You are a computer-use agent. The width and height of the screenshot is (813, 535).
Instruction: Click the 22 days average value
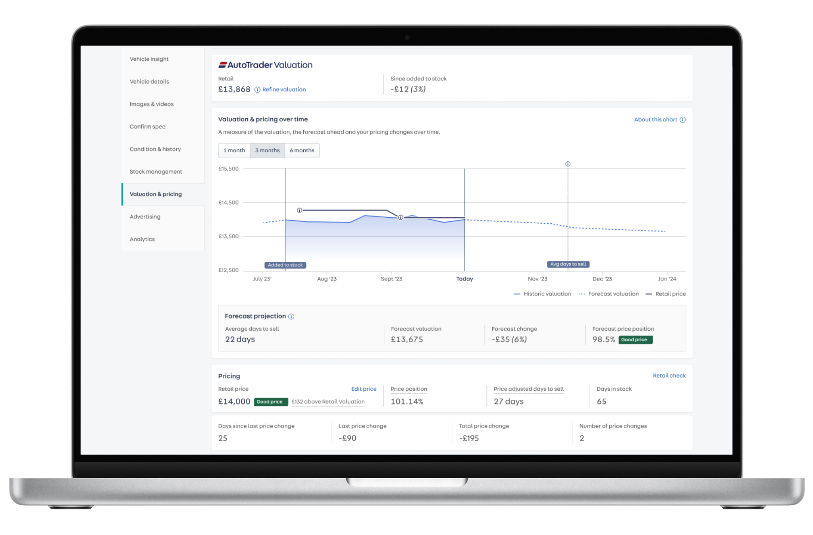240,339
